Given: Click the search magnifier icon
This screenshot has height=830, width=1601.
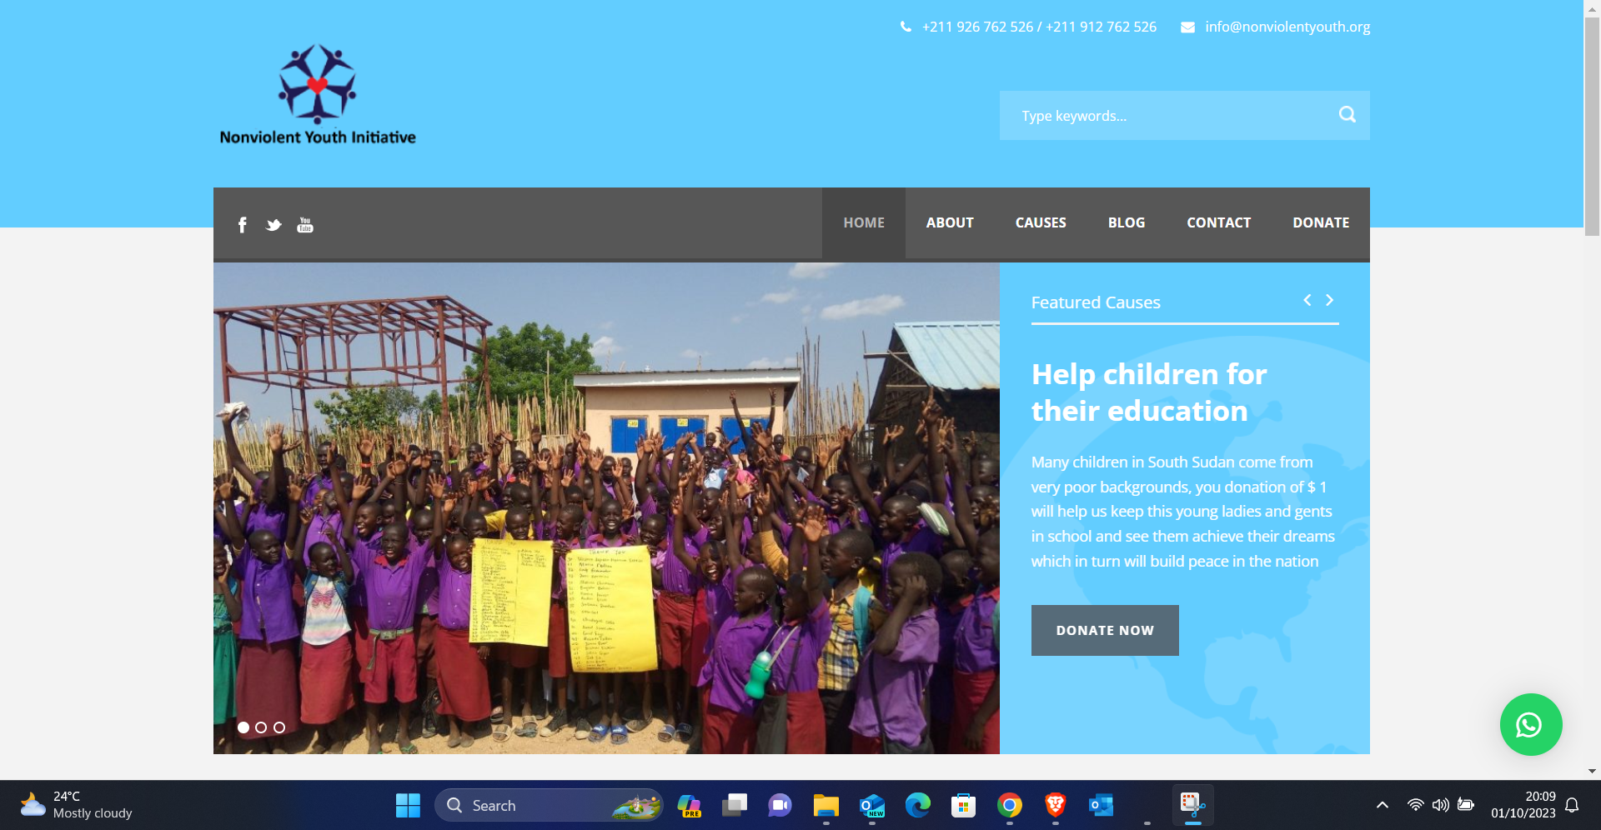Looking at the screenshot, I should 1348,115.
